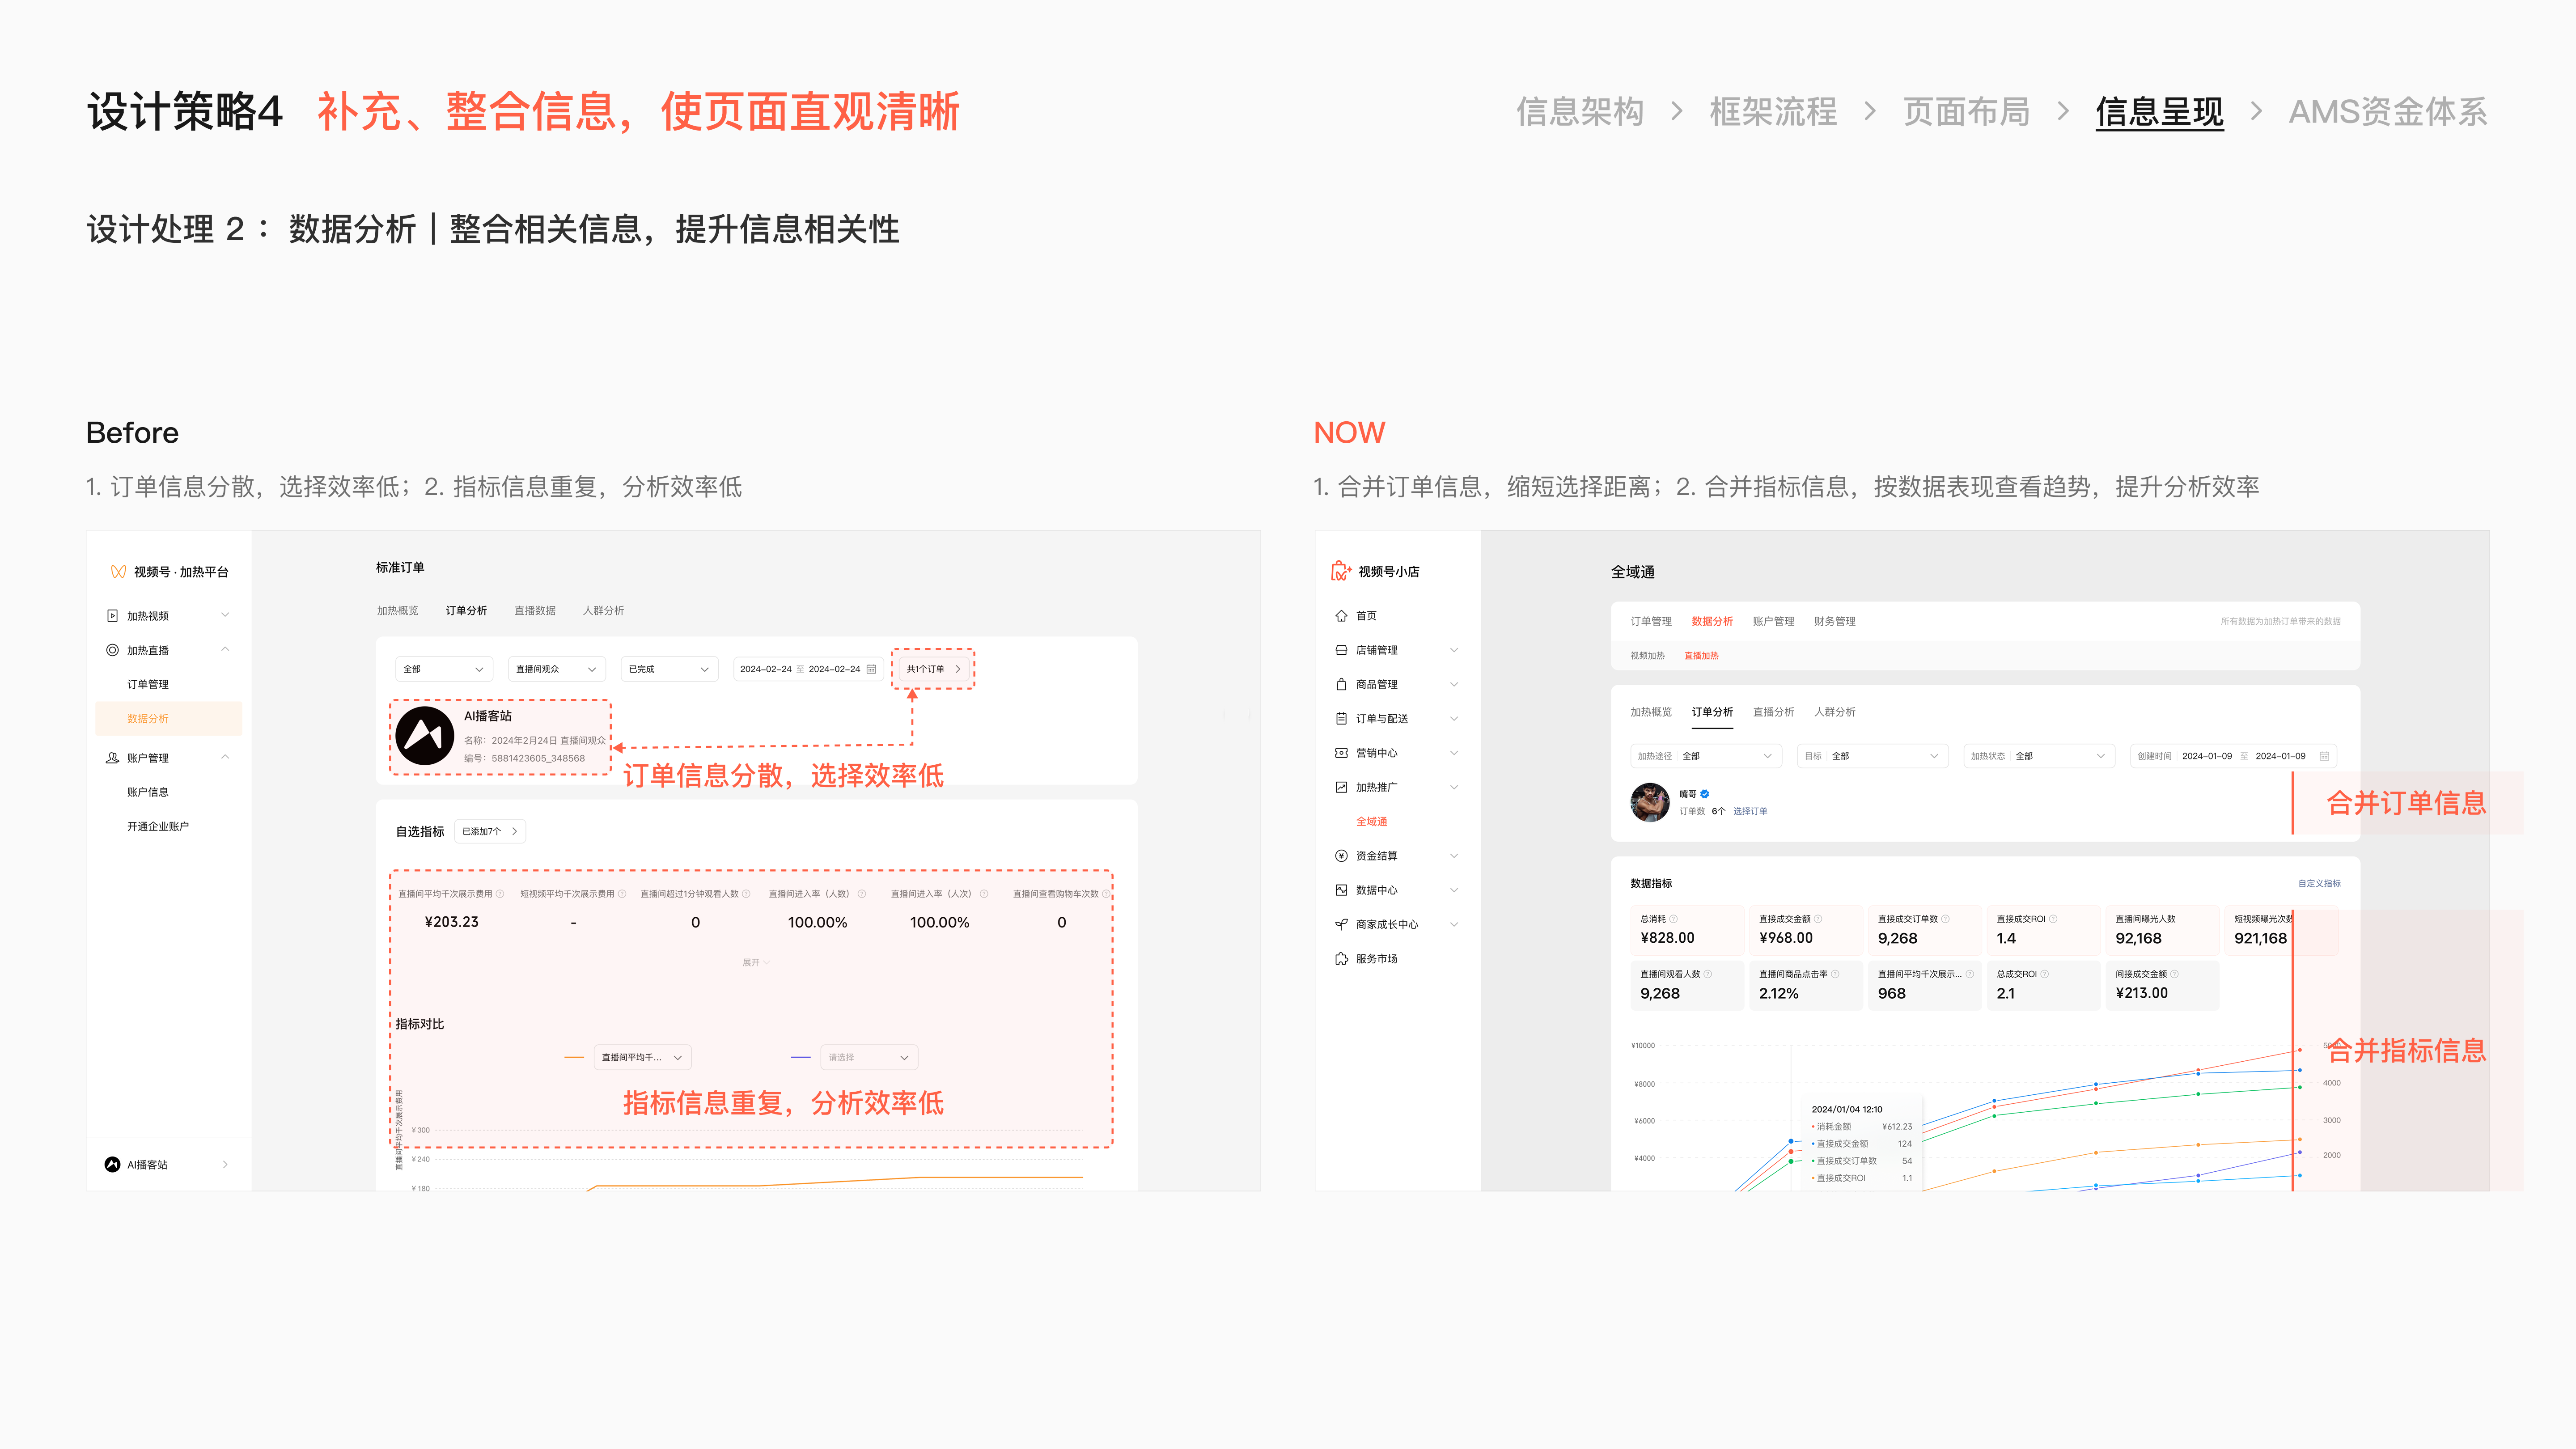Image resolution: width=2576 pixels, height=1449 pixels.
Task: Click the 营销中心 ticket icon
Action: click(x=1341, y=753)
